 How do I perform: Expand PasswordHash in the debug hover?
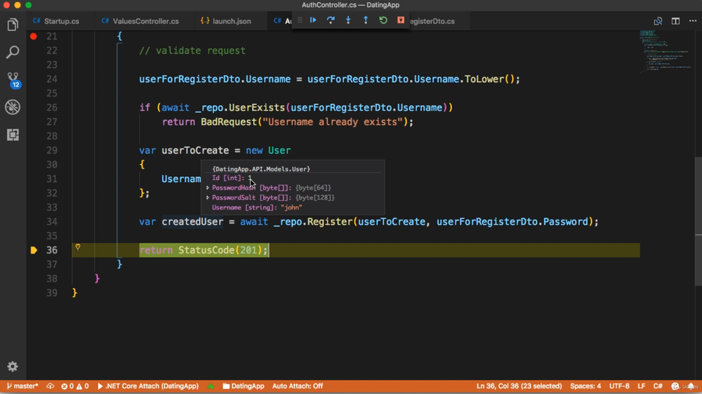208,188
